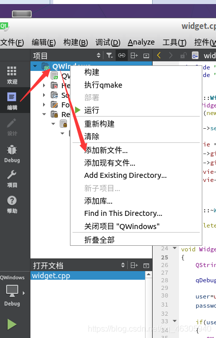Viewport: 216px width, 338px height.
Task: Choose 执行qmake in the context menu
Action: point(136,85)
